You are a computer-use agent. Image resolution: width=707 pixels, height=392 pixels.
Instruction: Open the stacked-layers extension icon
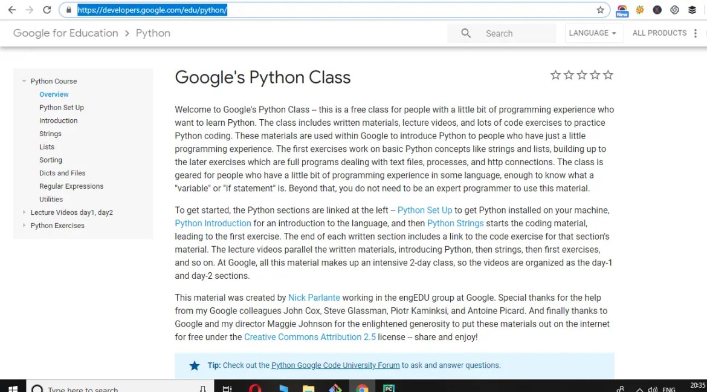click(692, 10)
